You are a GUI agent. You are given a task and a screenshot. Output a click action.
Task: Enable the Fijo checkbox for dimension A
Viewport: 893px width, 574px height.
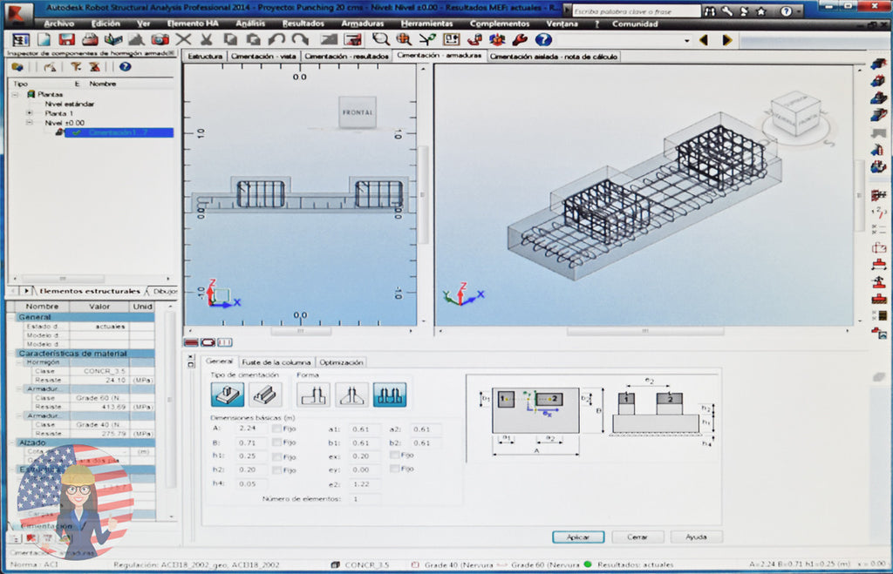277,429
